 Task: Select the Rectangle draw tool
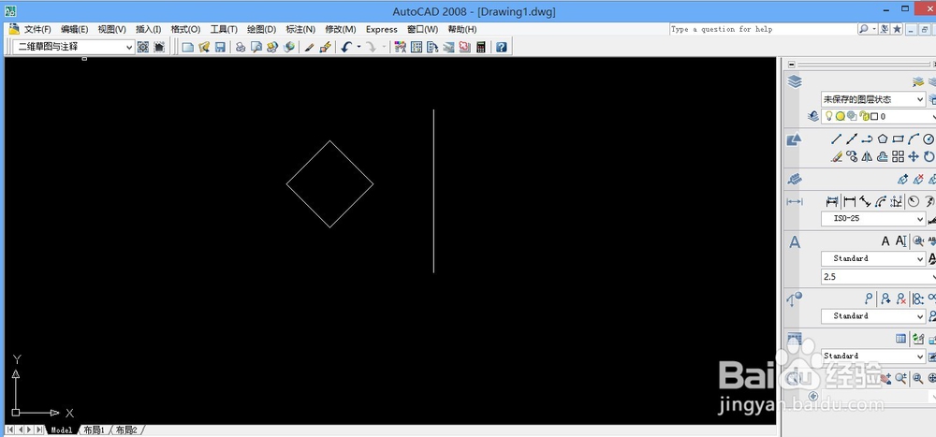click(x=898, y=139)
